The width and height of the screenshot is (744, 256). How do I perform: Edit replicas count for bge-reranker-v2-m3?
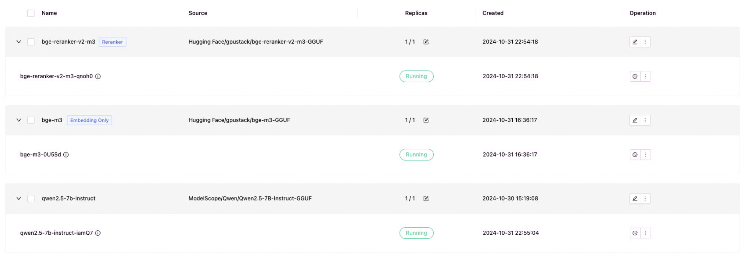[426, 42]
